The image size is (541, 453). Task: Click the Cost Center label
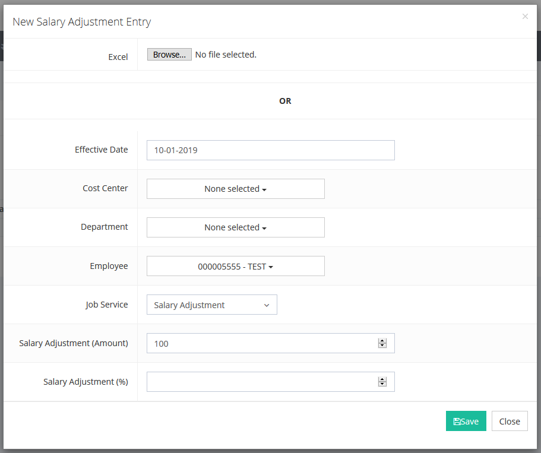(x=105, y=188)
